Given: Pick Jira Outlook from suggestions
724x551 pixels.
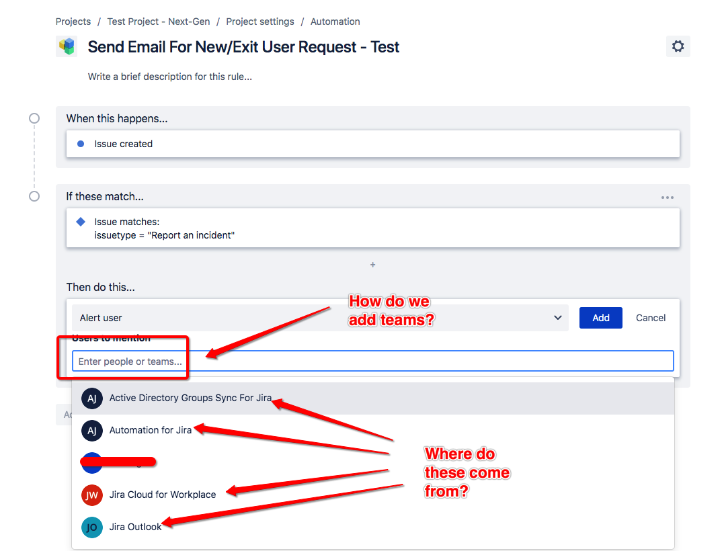Looking at the screenshot, I should pos(373,527).
